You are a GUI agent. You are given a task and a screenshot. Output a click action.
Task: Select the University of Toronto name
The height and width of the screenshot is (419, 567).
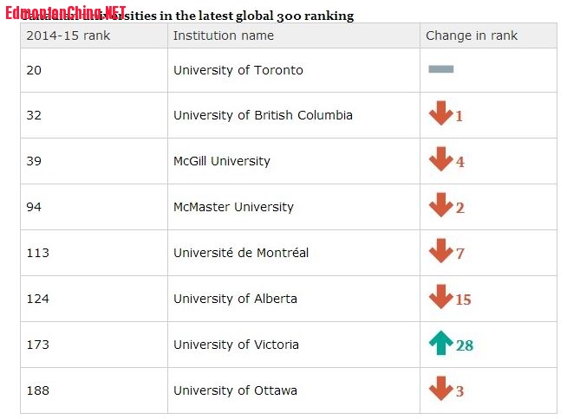pos(238,70)
